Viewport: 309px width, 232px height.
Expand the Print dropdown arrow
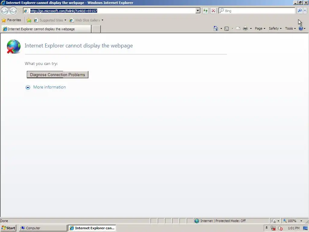click(x=251, y=29)
